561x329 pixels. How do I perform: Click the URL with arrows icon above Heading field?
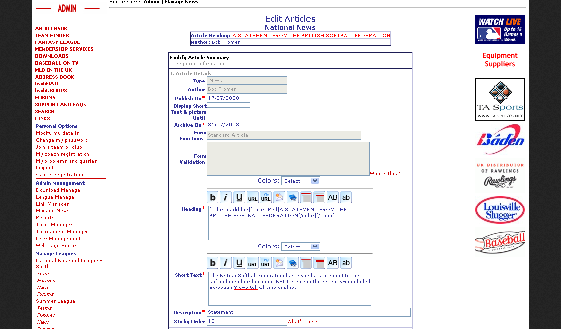(266, 197)
